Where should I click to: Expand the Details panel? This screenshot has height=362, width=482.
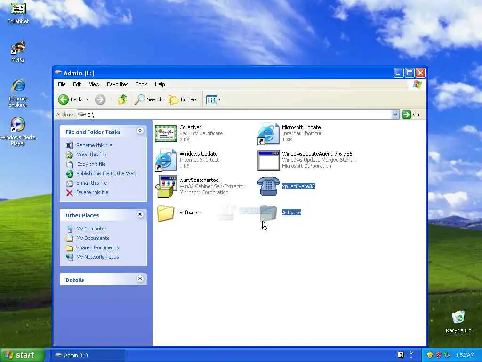point(140,279)
